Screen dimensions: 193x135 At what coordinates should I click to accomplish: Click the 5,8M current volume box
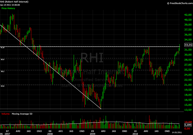[x=188, y=125]
